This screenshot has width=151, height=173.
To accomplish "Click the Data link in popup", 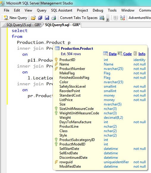I will point(113,54).
